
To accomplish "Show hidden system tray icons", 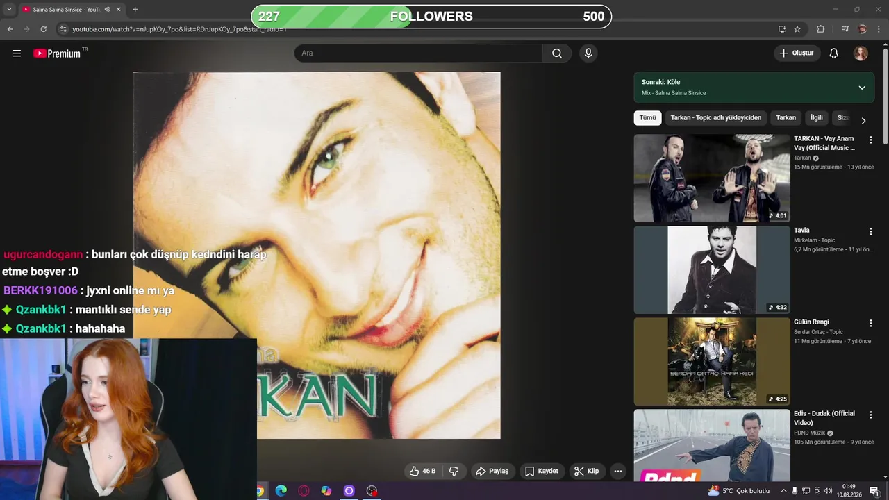I will point(783,491).
